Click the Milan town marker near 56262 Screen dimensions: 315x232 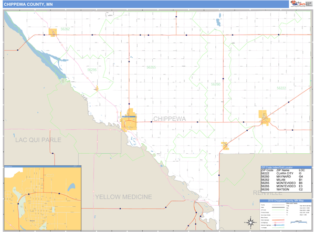53,33
